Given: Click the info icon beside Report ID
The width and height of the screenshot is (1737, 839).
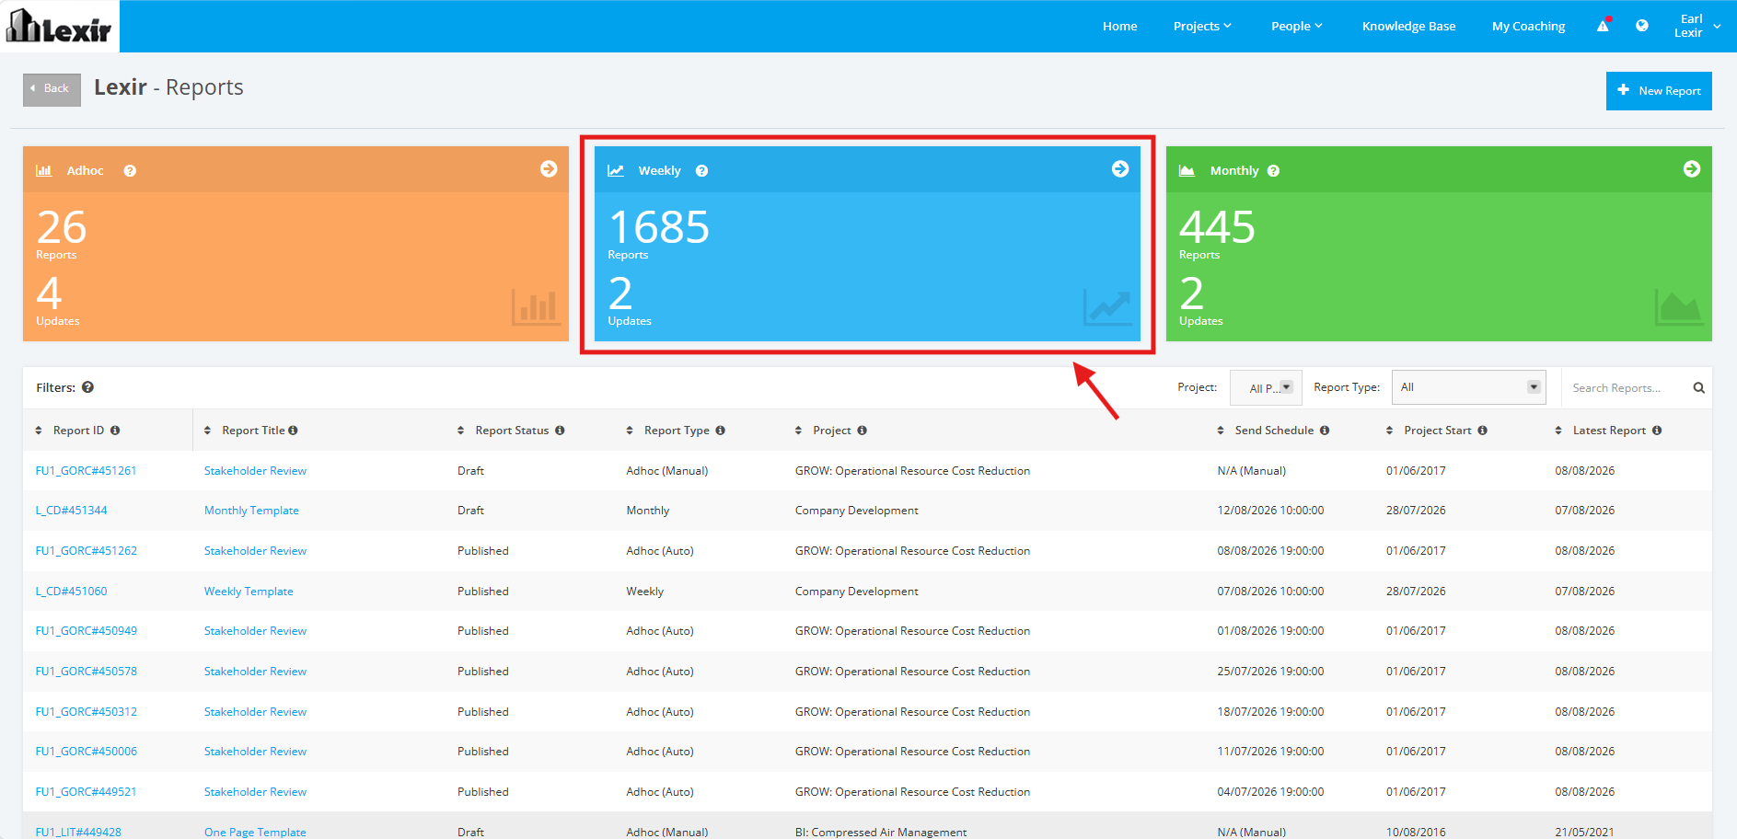Looking at the screenshot, I should (x=115, y=431).
